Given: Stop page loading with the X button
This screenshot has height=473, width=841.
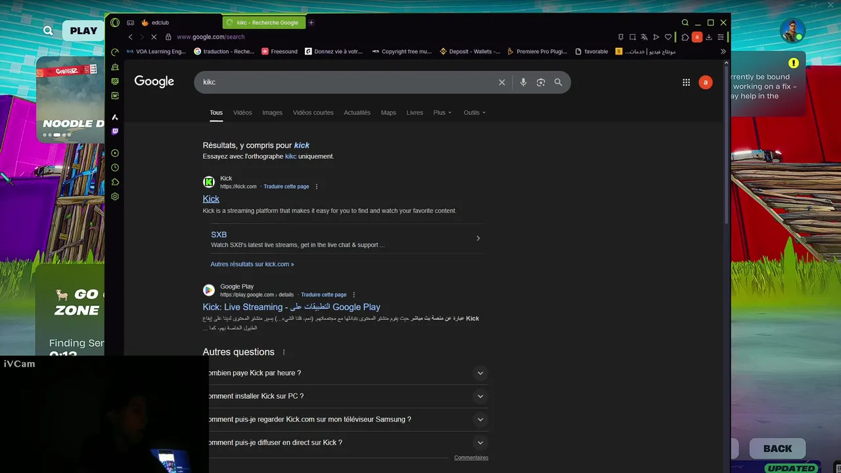Looking at the screenshot, I should tap(154, 37).
